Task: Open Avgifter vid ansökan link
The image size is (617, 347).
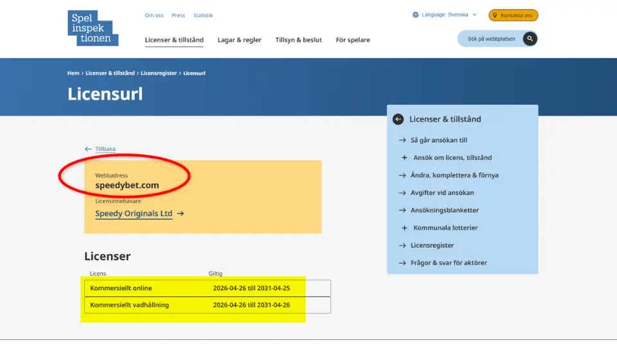Action: click(442, 193)
